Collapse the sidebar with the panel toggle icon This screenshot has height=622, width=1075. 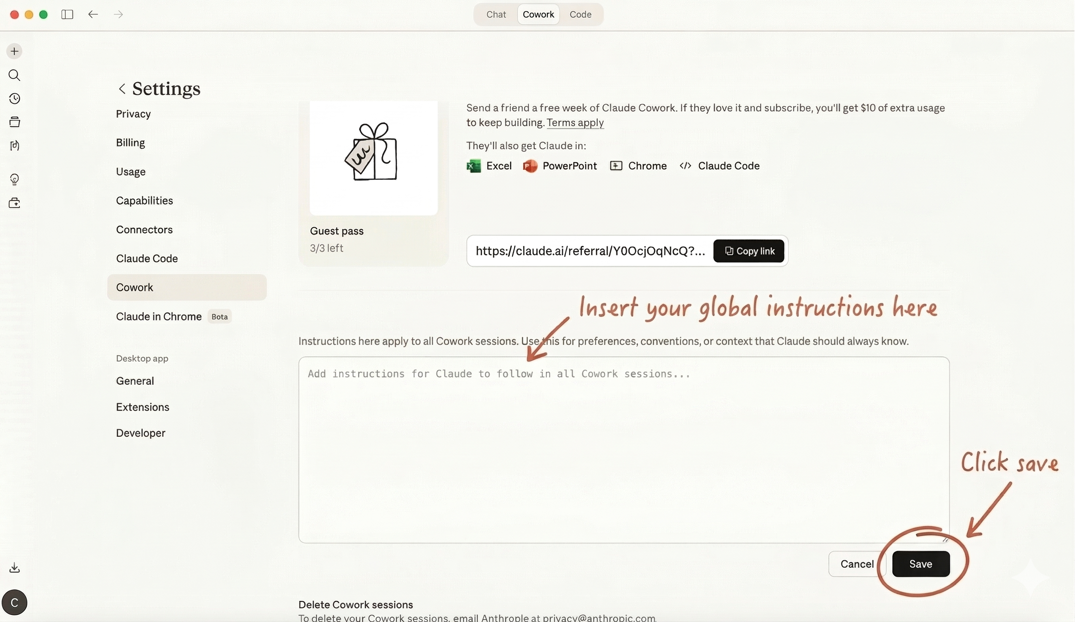(x=67, y=14)
